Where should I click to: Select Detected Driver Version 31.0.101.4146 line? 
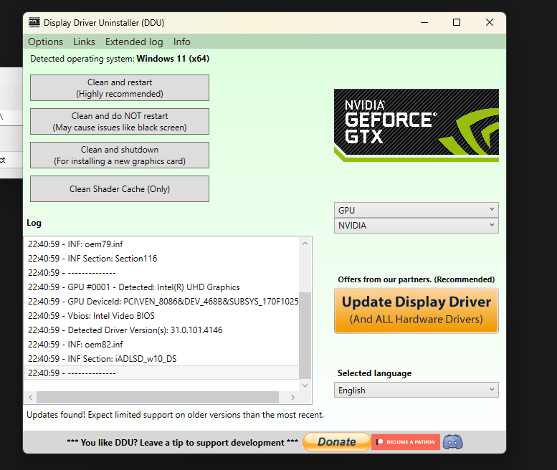[x=161, y=330]
